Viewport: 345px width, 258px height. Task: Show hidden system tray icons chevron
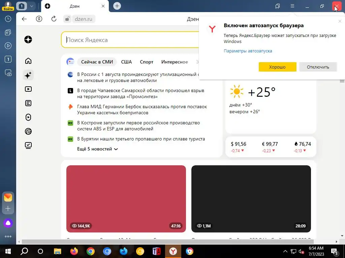pyautogui.click(x=285, y=251)
